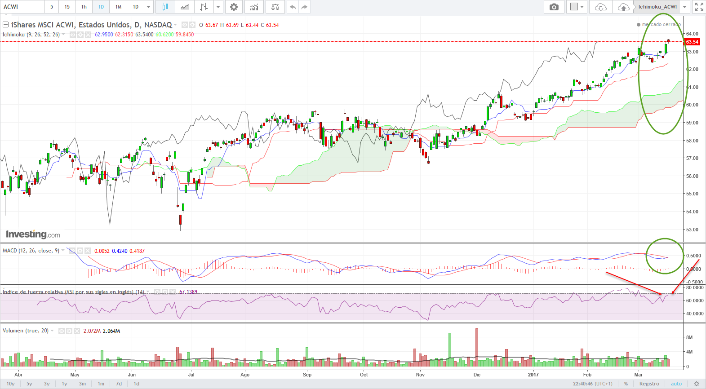
Task: Select 5 minute interval
Action: coord(51,7)
